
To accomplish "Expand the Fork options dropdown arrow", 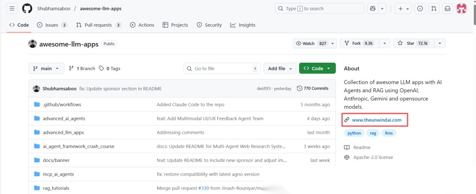I will [385, 43].
